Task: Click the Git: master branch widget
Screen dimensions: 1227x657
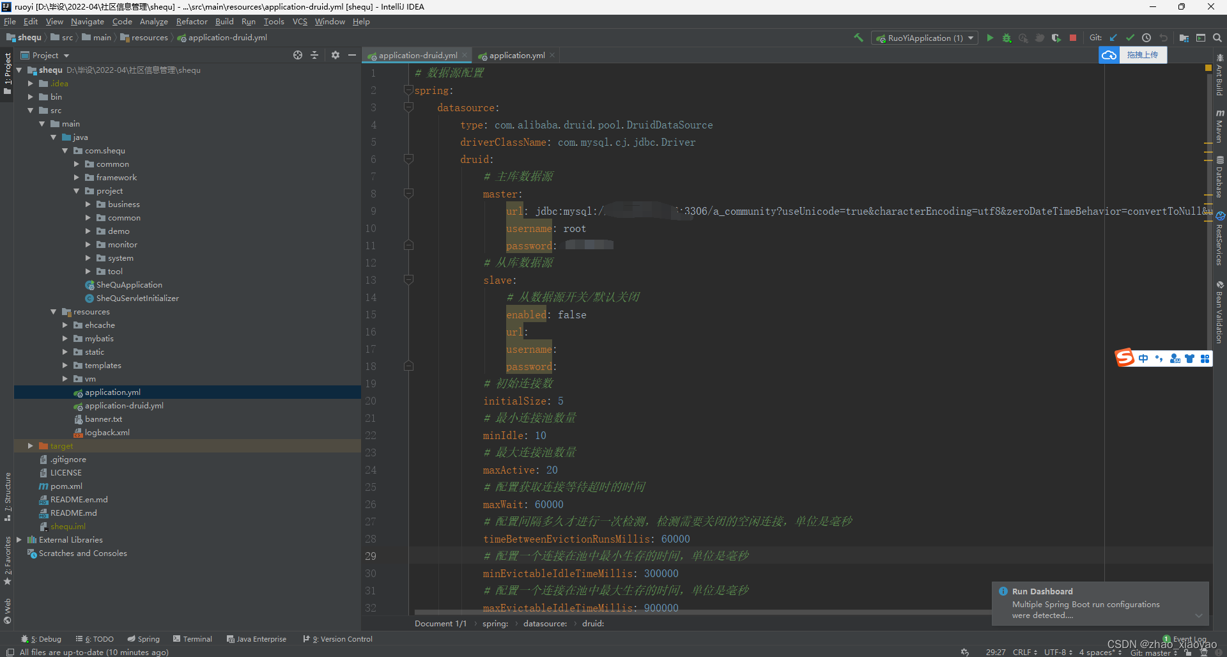Action: tap(1154, 653)
